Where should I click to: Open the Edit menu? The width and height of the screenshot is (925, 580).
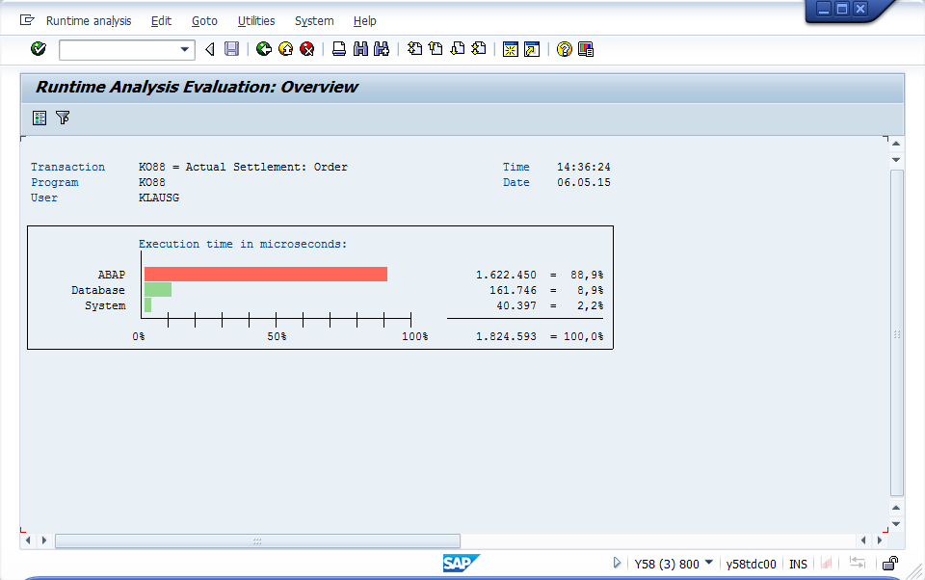(x=161, y=20)
